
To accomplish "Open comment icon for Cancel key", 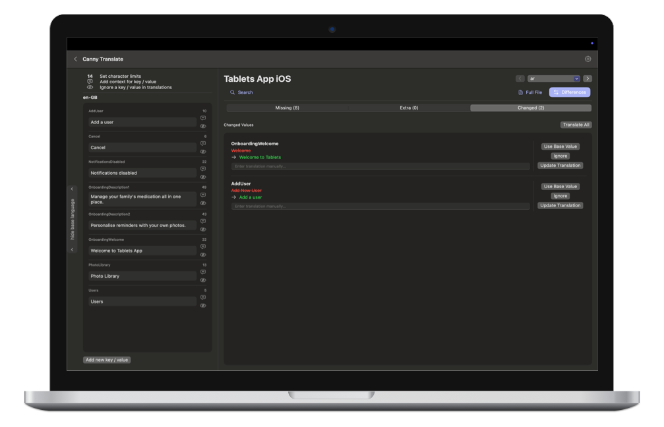I will pyautogui.click(x=203, y=144).
